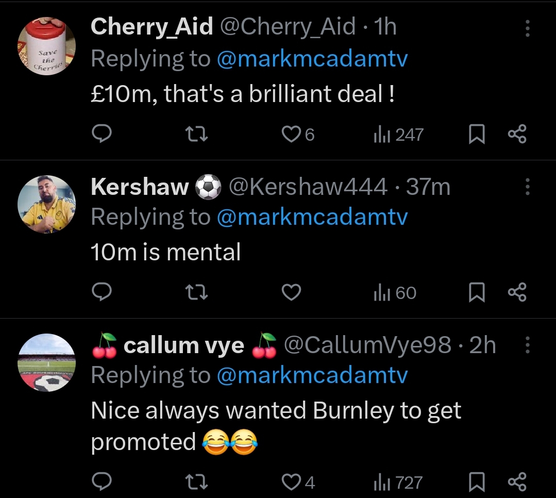Viewport: 556px width, 498px height.
Task: Open @markmcadamtv link in callum vye's reply
Action: [312, 375]
